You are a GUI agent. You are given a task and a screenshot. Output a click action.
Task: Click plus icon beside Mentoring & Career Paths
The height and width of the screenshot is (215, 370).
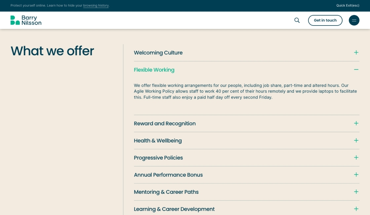[356, 192]
